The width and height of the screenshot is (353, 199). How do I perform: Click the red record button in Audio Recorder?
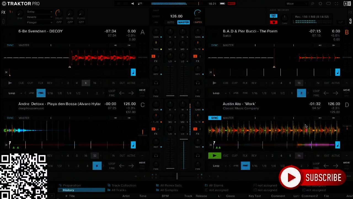[273, 22]
